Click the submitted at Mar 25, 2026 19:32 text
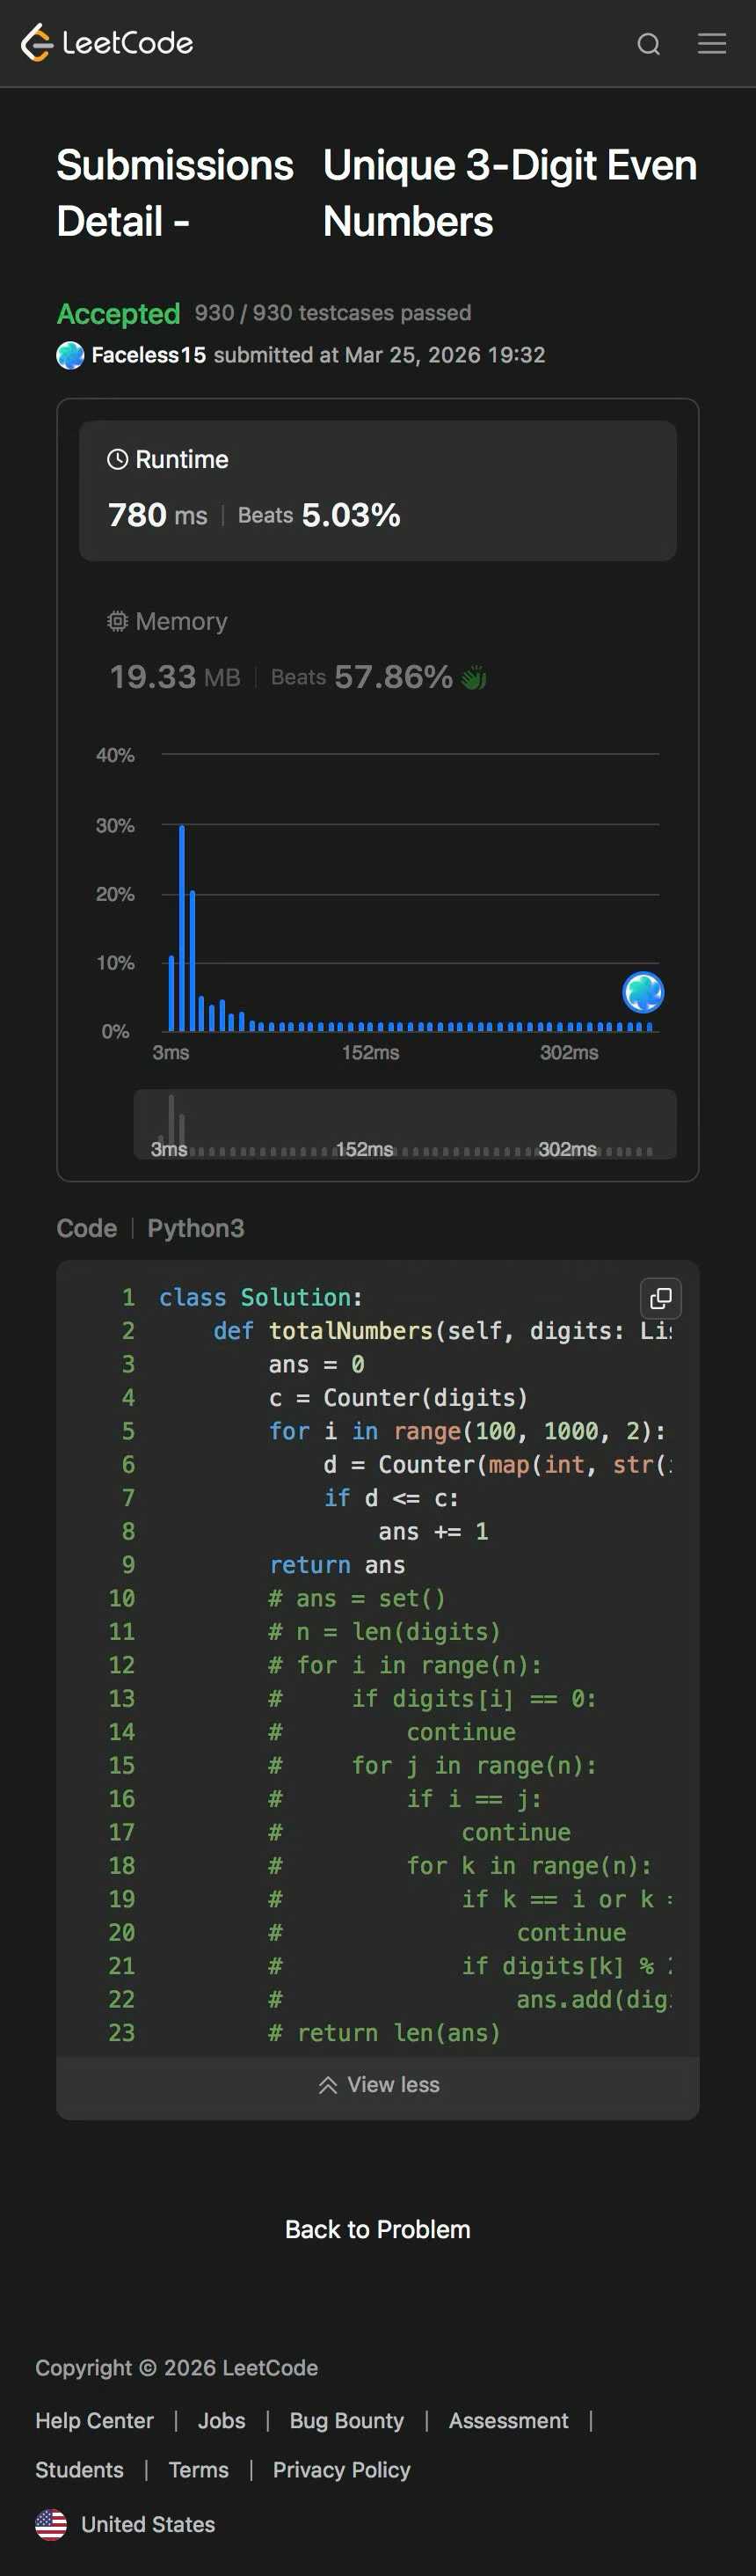756x2576 pixels. tap(380, 355)
